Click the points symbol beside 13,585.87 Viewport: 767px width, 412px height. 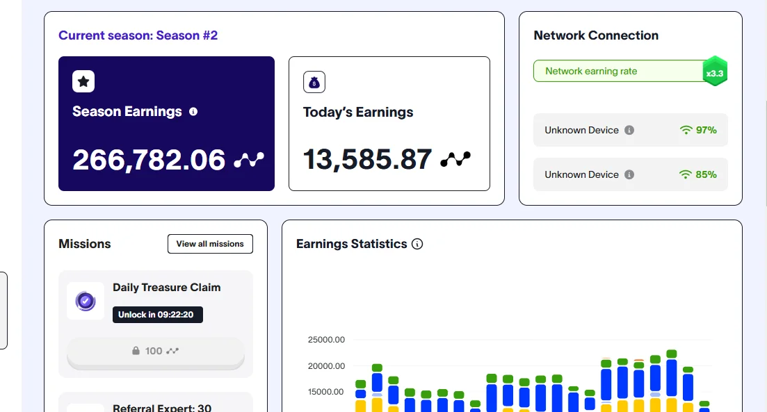[x=455, y=159]
